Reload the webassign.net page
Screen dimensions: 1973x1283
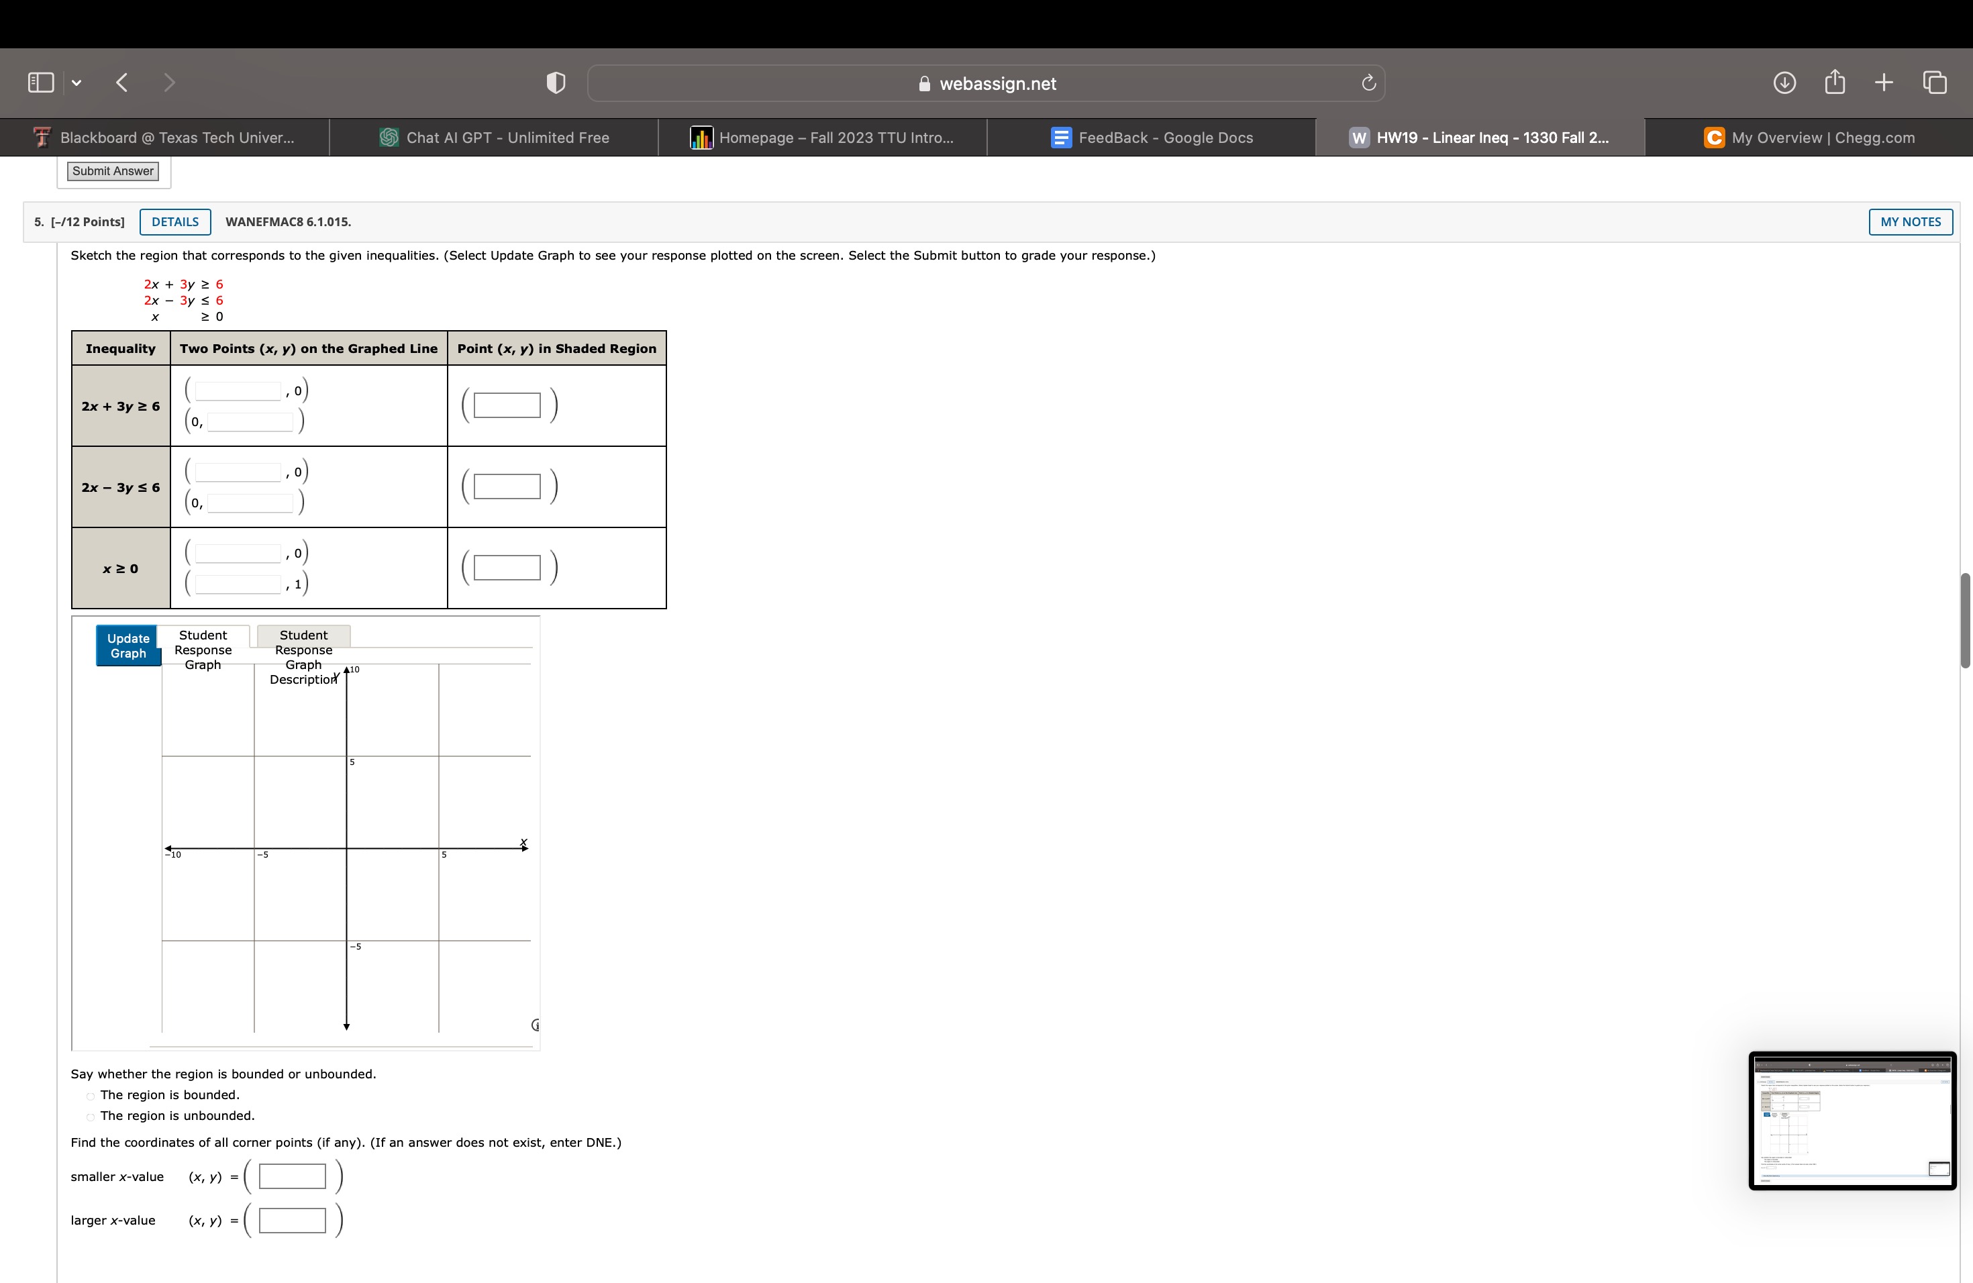(1367, 82)
